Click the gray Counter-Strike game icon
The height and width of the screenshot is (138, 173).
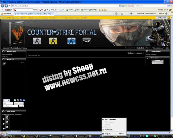[x=37, y=41]
